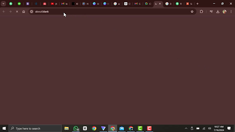Open the volume speaker icon
235x132 pixels.
(x=209, y=129)
